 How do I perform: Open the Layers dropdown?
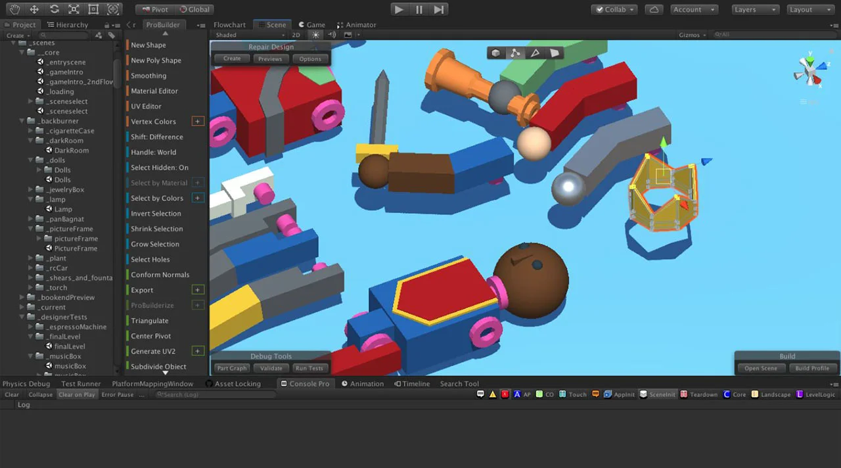[x=756, y=9]
